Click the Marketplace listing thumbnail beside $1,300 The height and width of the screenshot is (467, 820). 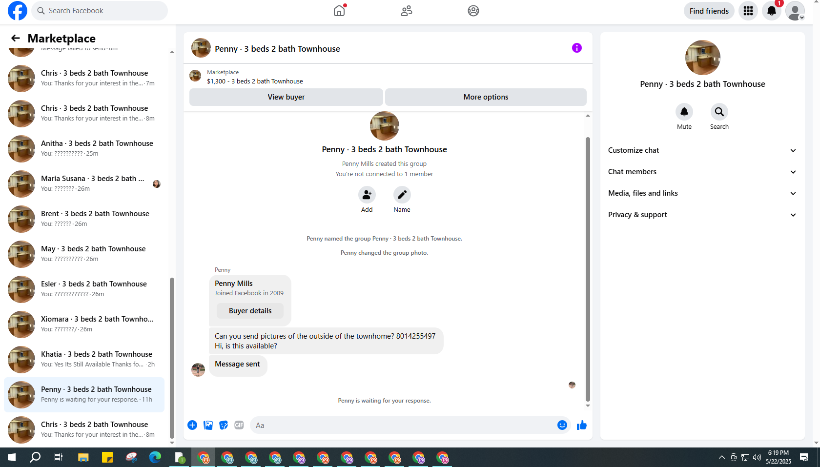point(195,76)
